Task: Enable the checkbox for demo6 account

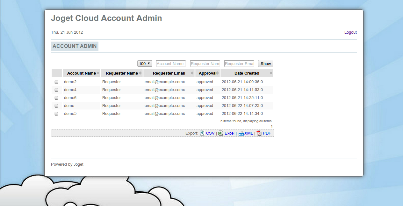Action: point(56,98)
